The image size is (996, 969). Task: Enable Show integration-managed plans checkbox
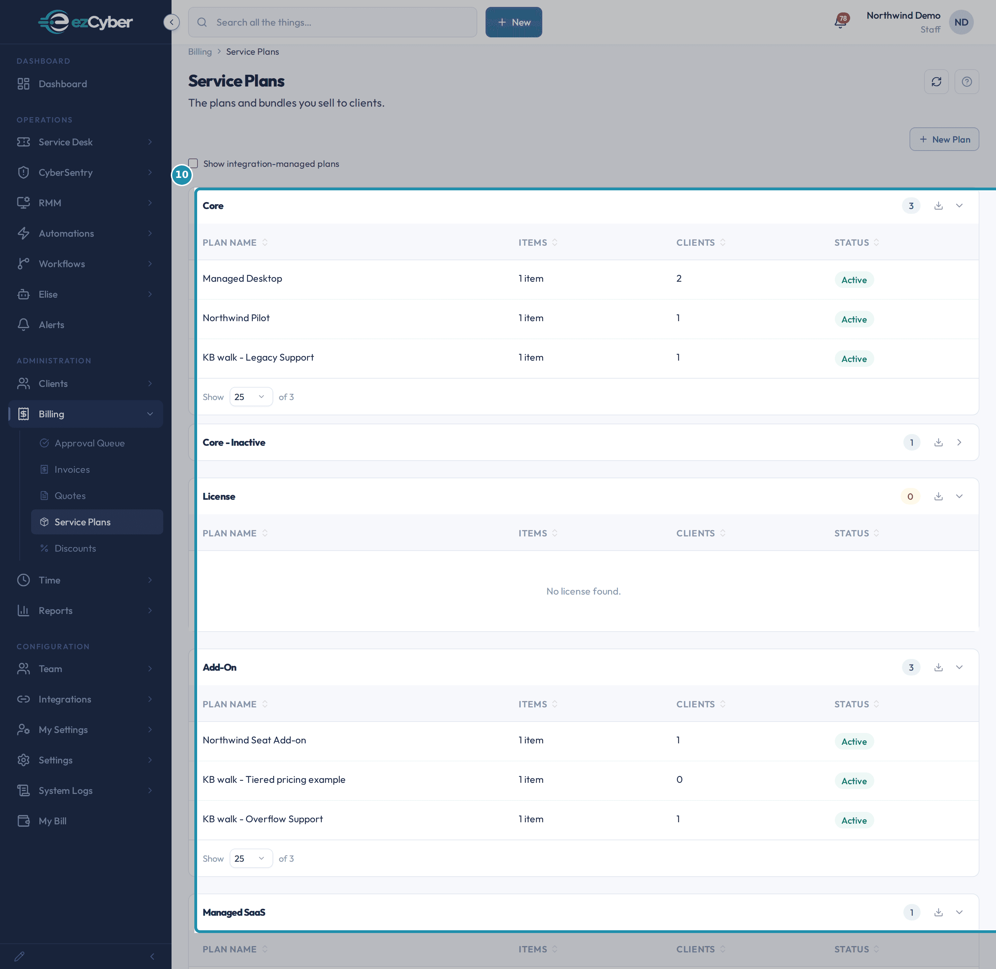193,163
